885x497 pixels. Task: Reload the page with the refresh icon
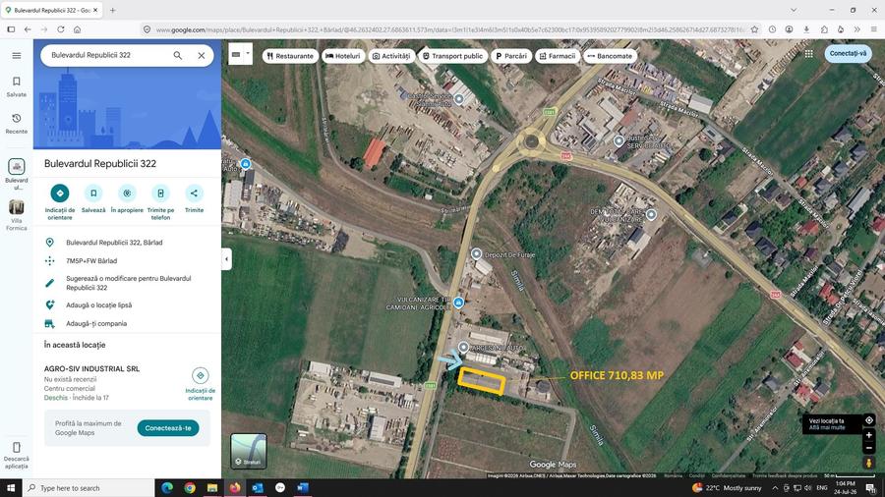[x=60, y=29]
